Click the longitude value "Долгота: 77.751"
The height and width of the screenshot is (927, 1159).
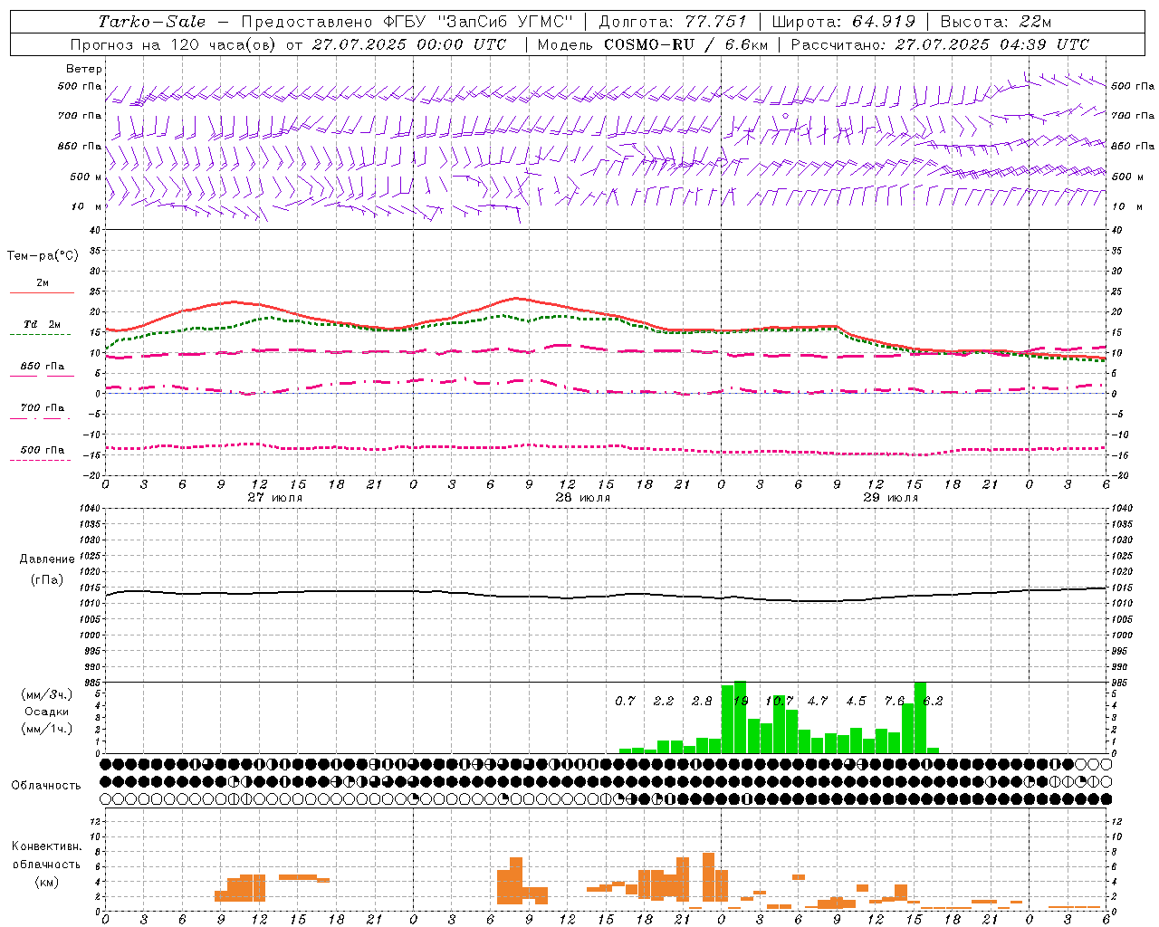(x=673, y=22)
